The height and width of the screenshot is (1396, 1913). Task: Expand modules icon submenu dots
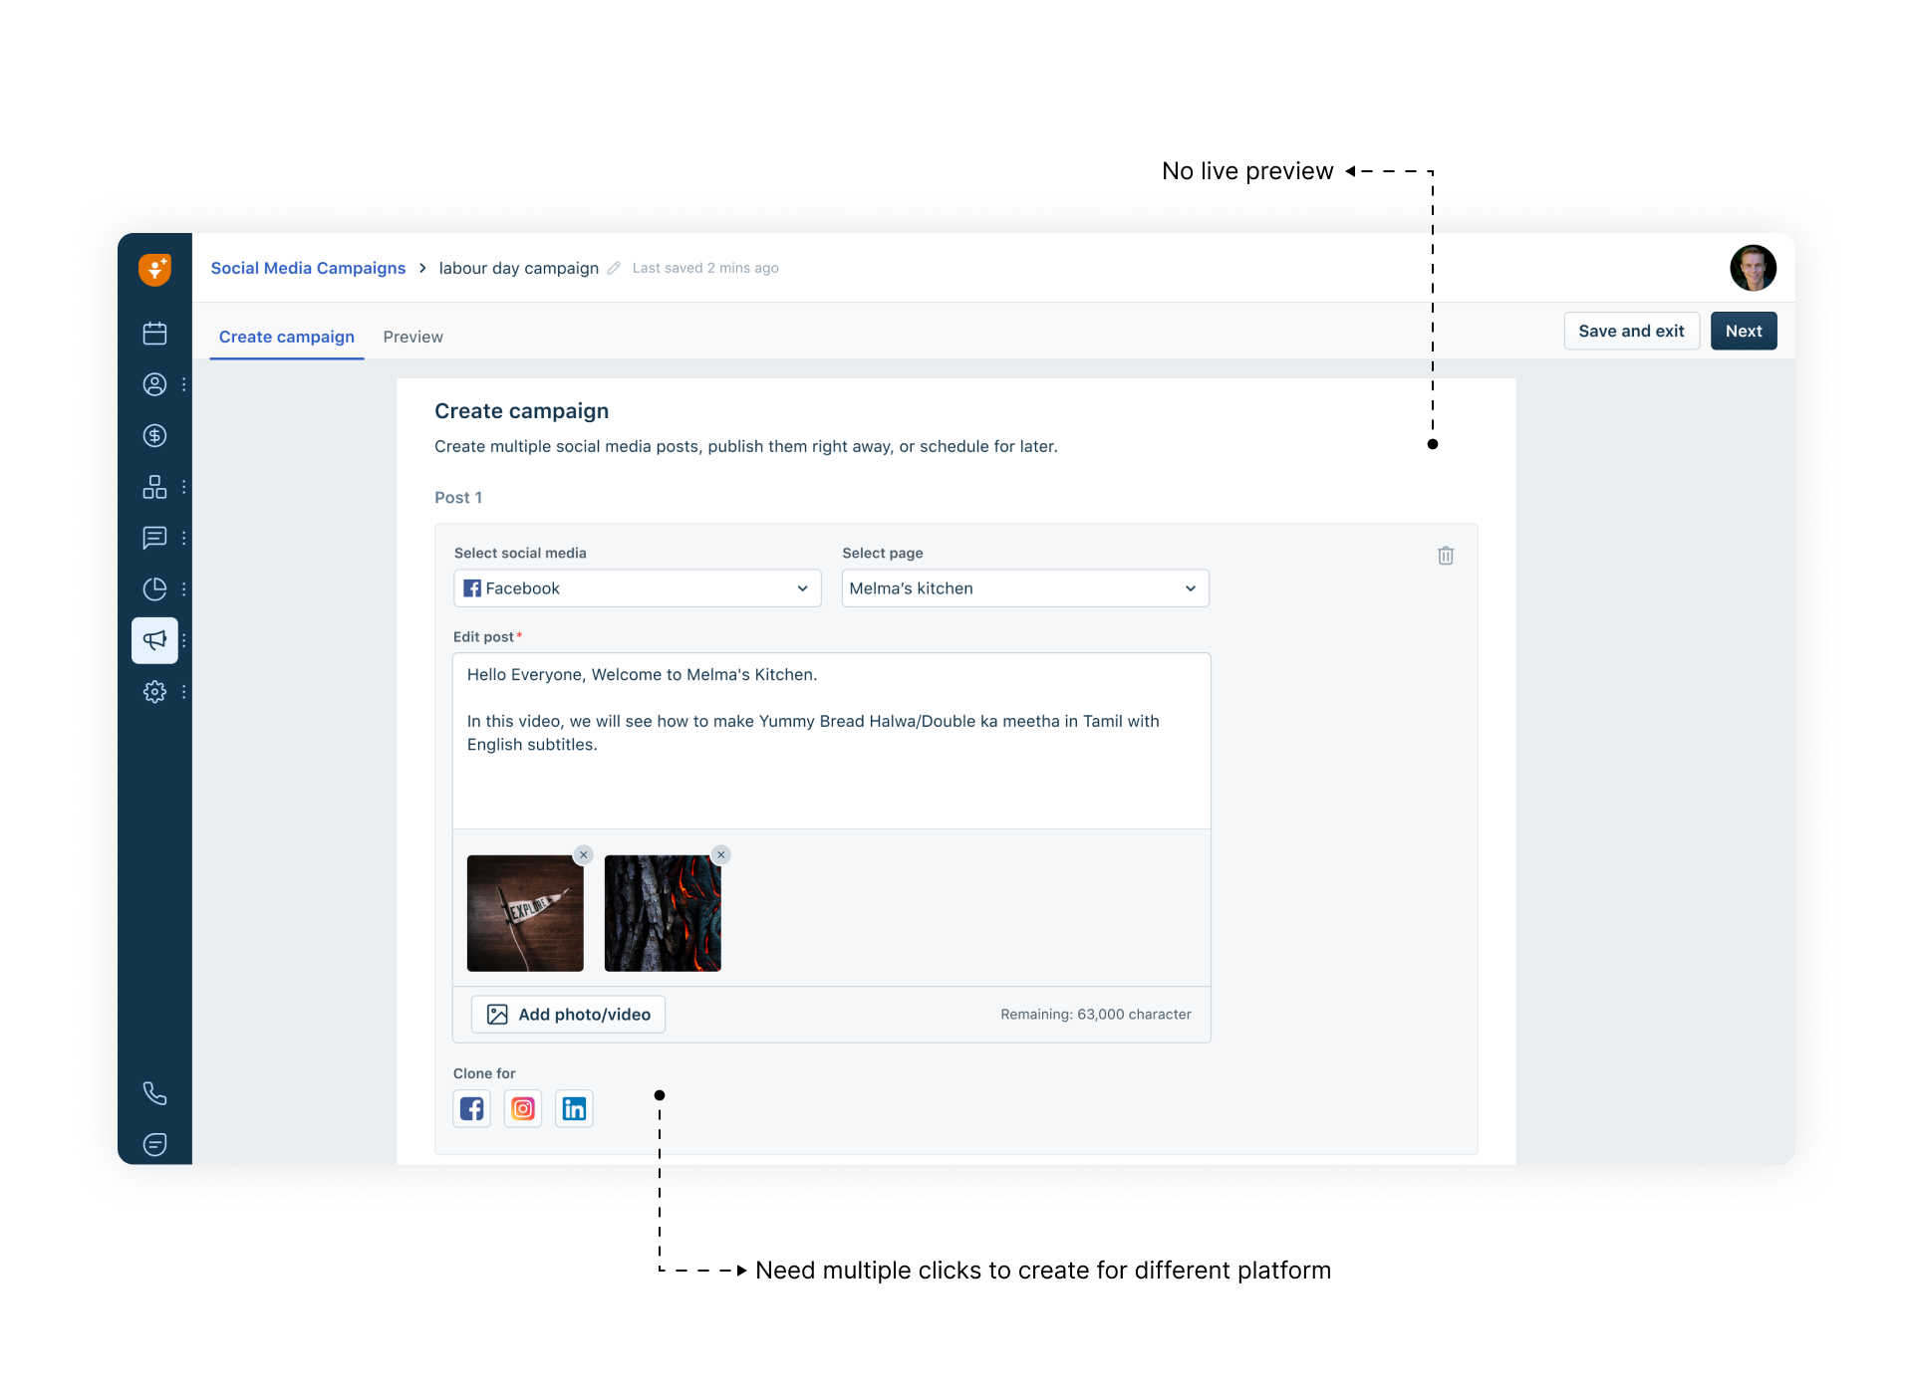point(184,487)
